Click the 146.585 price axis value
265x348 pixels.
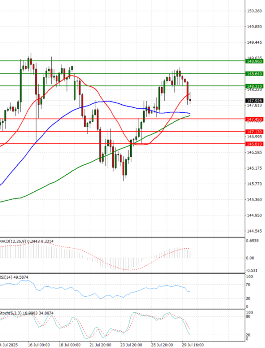point(254,152)
